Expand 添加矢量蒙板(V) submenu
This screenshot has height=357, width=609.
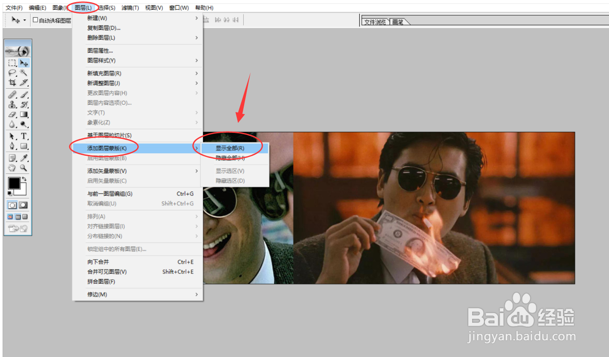137,171
